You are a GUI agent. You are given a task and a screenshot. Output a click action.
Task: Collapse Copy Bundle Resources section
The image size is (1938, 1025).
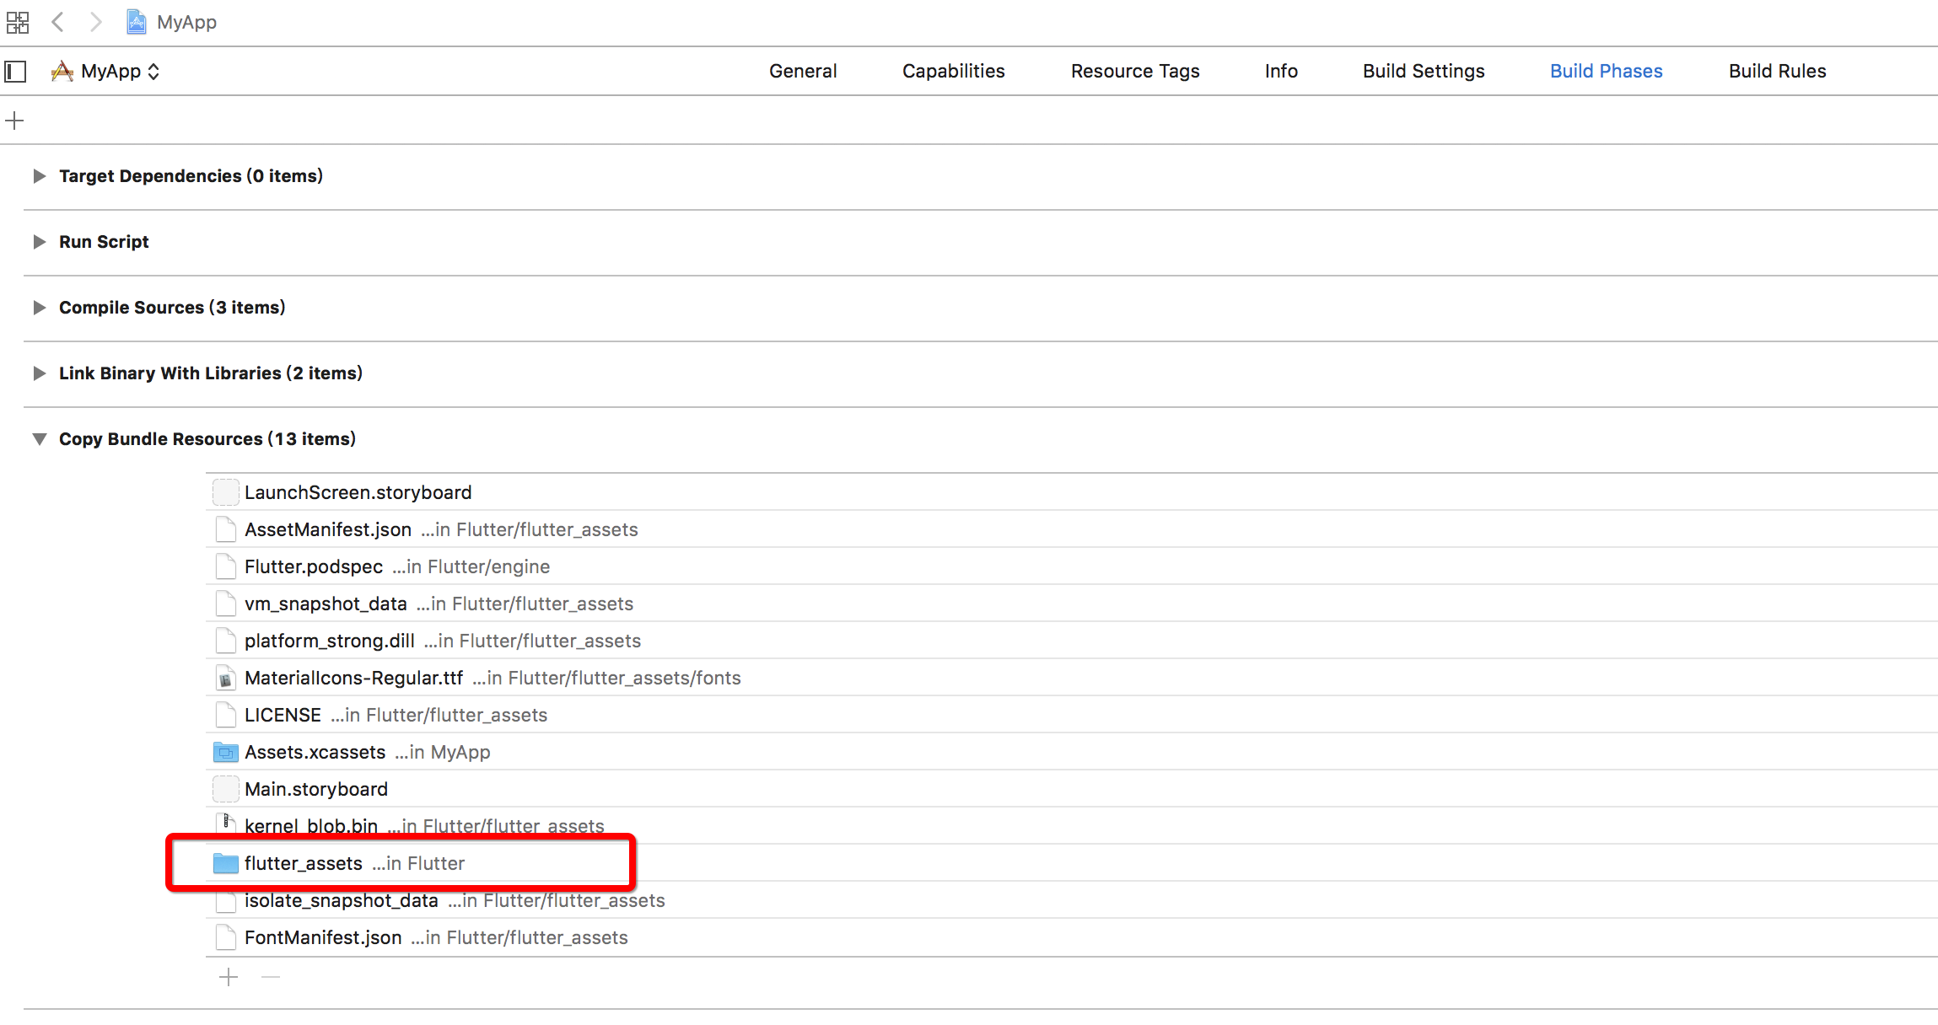(37, 438)
